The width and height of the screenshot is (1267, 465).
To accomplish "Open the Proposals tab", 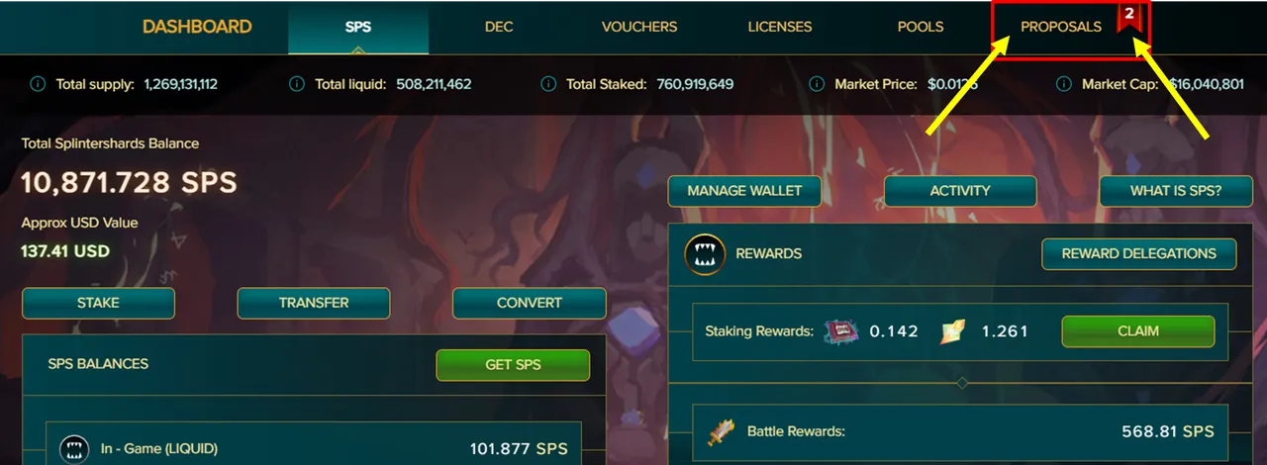I will [x=1061, y=27].
